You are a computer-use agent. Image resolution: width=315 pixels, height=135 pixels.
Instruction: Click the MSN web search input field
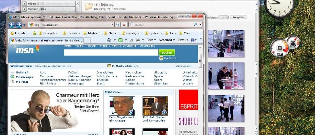click(111, 52)
